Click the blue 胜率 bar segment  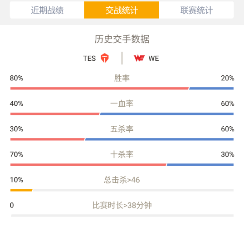click(211, 89)
